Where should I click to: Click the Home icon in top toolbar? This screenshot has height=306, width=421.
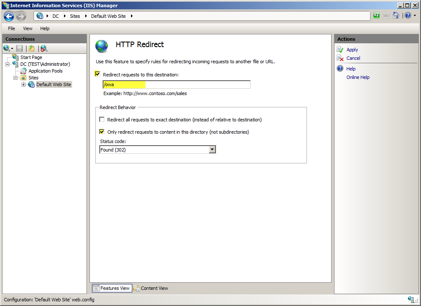pyautogui.click(x=396, y=16)
